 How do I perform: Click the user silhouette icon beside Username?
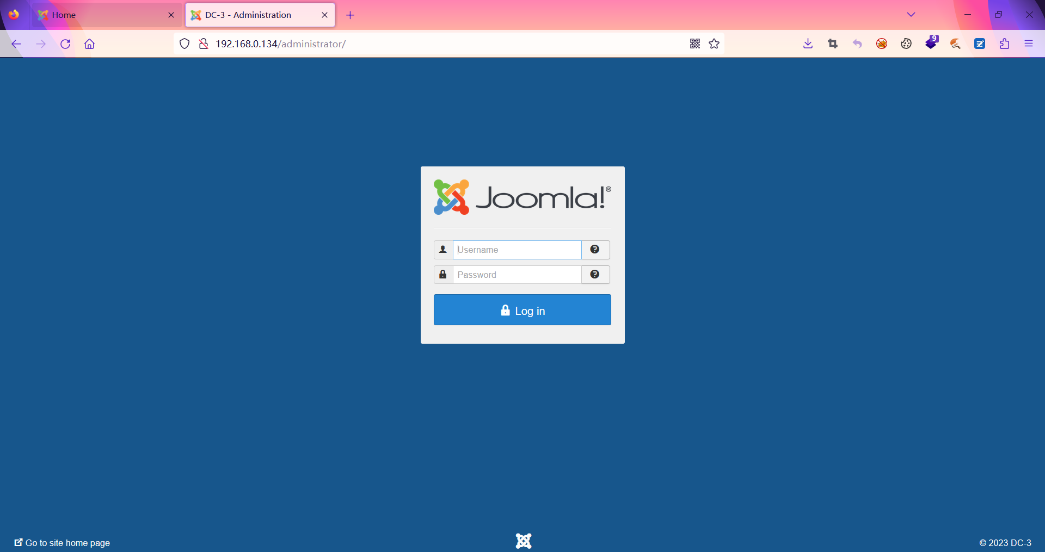click(x=443, y=250)
